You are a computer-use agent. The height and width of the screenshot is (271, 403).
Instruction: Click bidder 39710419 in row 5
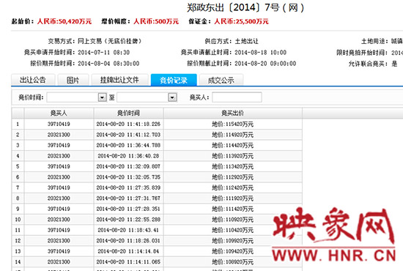click(x=59, y=166)
